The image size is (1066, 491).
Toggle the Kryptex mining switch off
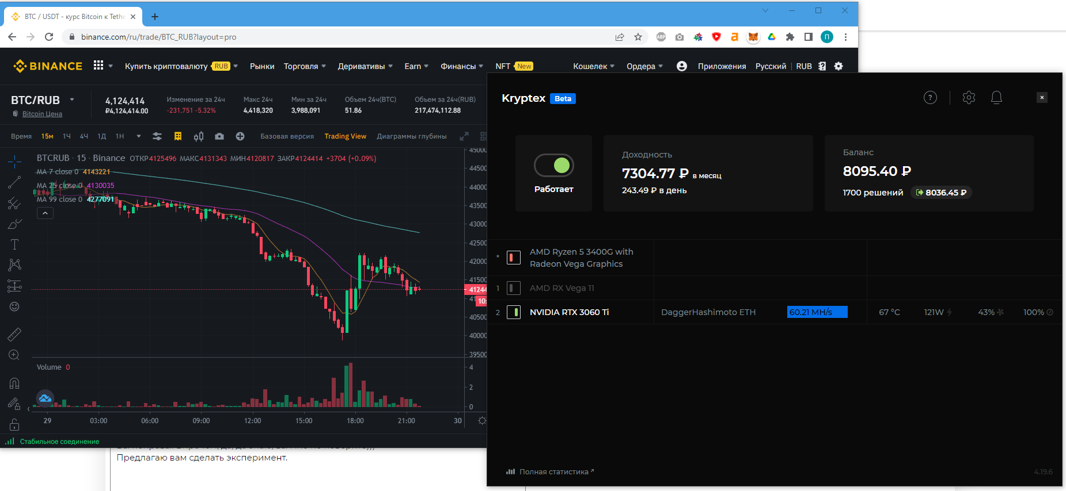pyautogui.click(x=554, y=166)
